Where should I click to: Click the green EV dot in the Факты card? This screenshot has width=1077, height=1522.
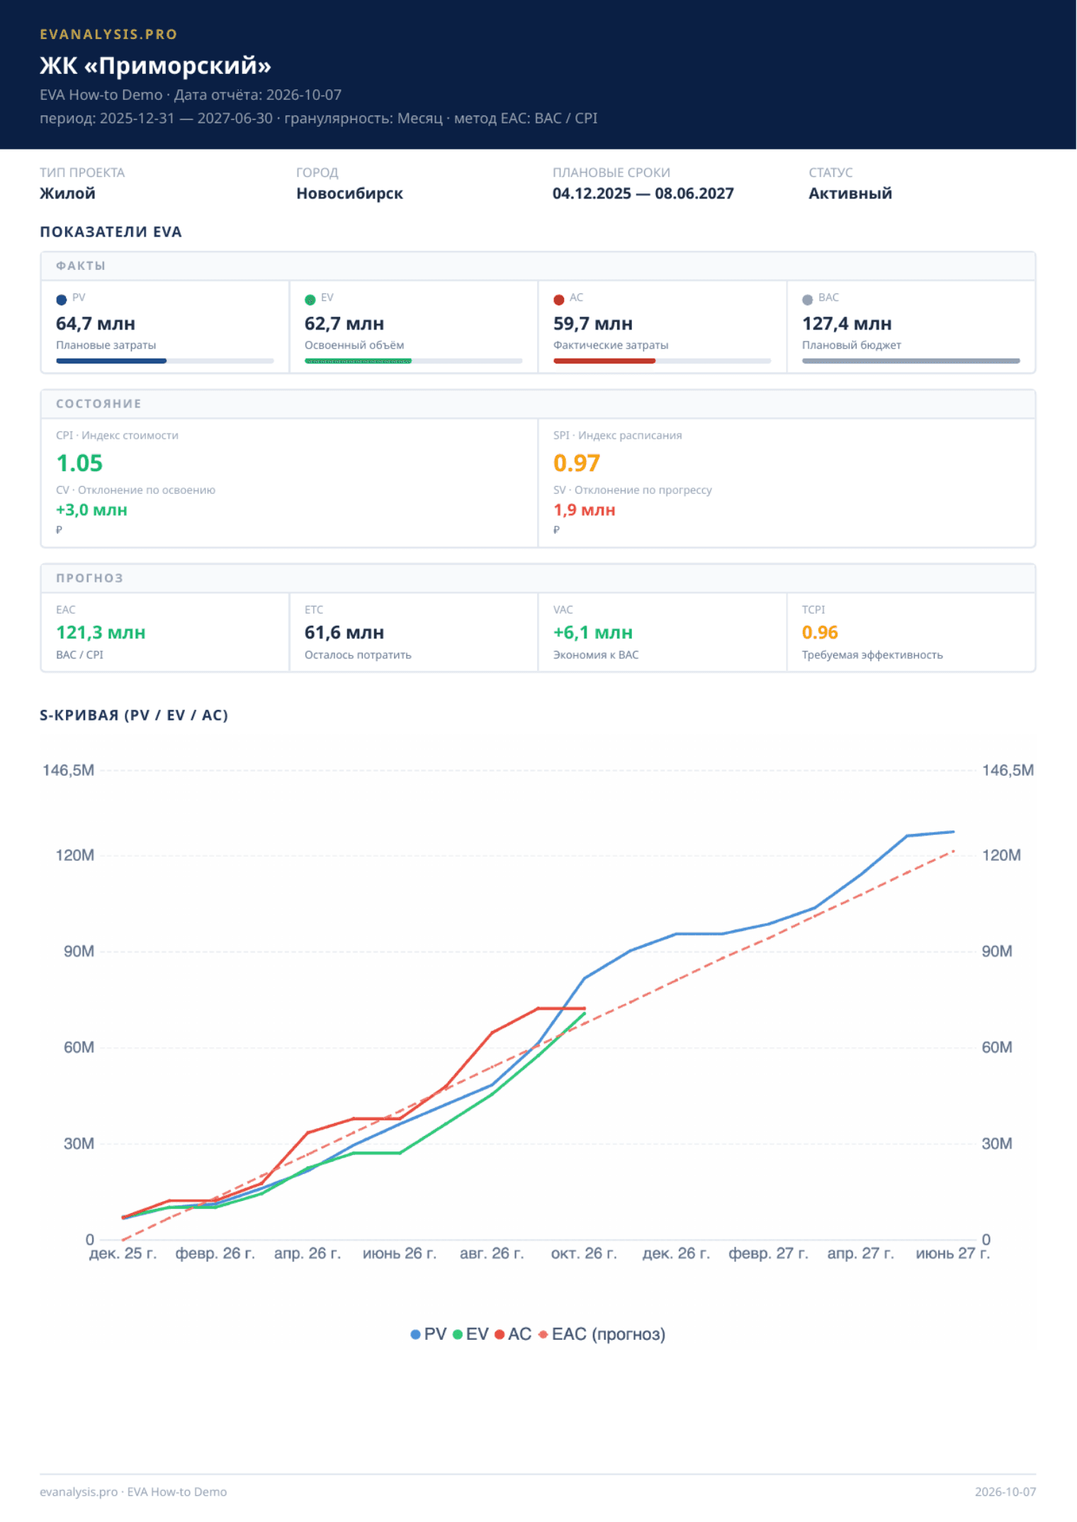(x=310, y=300)
